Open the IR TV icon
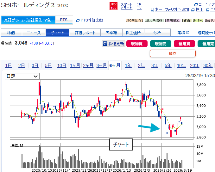The image size is (215, 172). click(x=139, y=6)
